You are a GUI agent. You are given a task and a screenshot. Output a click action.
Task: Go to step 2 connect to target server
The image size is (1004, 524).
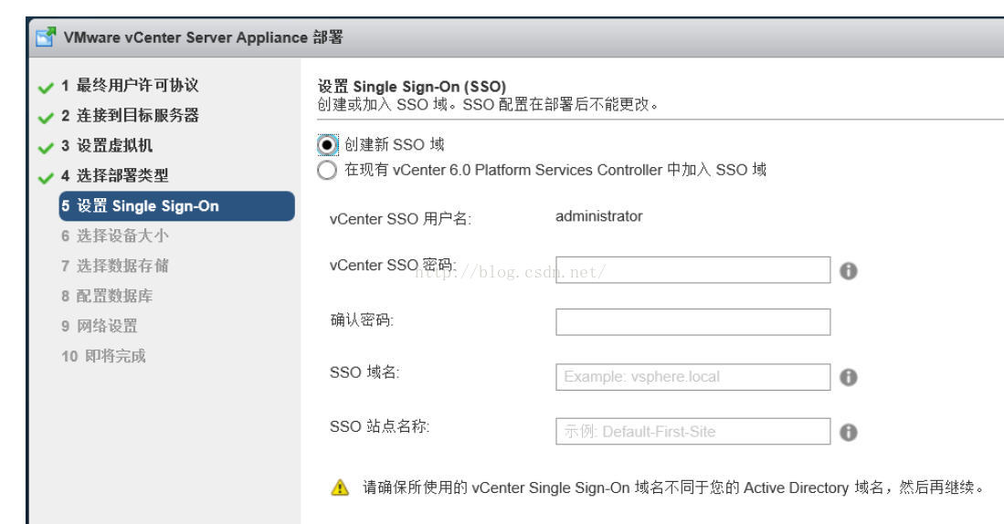point(130,115)
